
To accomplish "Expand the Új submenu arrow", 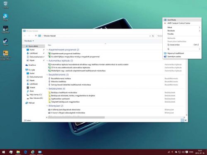I will tap(199, 49).
